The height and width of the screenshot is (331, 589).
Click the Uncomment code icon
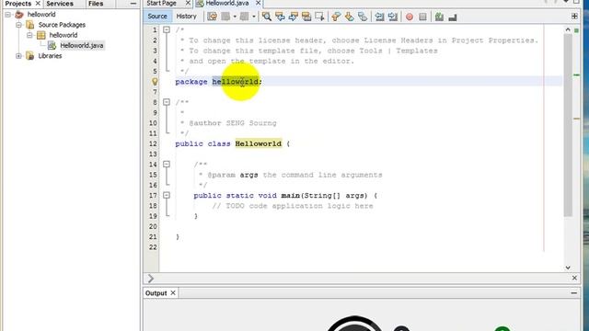tap(453, 17)
